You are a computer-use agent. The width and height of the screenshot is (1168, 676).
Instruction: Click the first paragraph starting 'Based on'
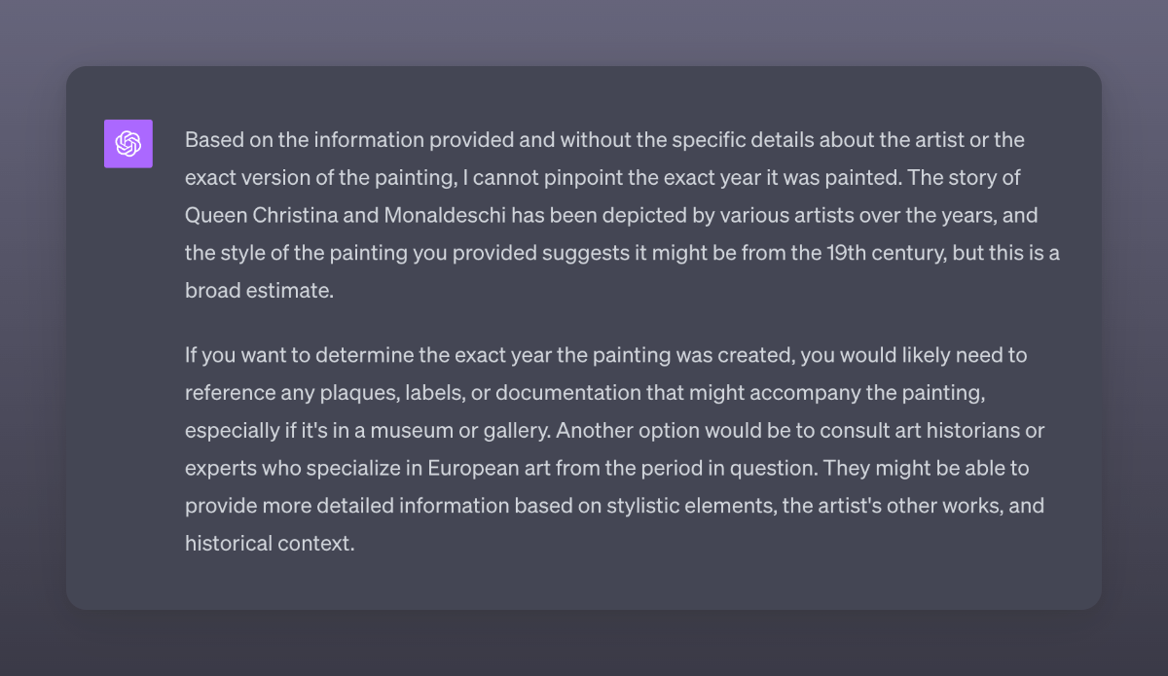coord(623,215)
